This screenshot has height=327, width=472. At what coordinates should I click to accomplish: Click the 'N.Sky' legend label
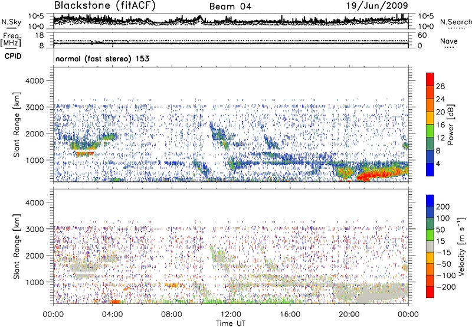pyautogui.click(x=11, y=22)
